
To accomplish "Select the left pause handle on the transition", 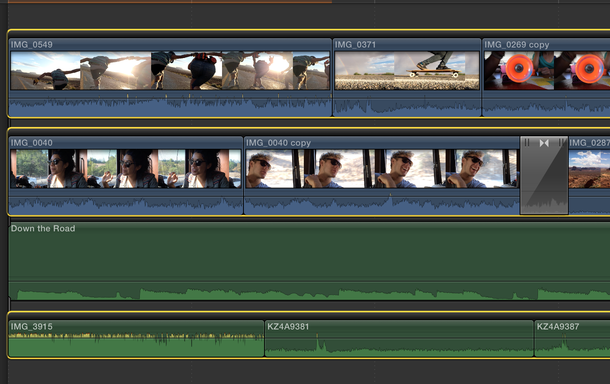I will (x=527, y=143).
